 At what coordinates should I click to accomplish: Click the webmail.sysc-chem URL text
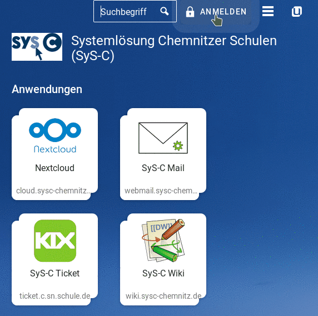pos(161,191)
